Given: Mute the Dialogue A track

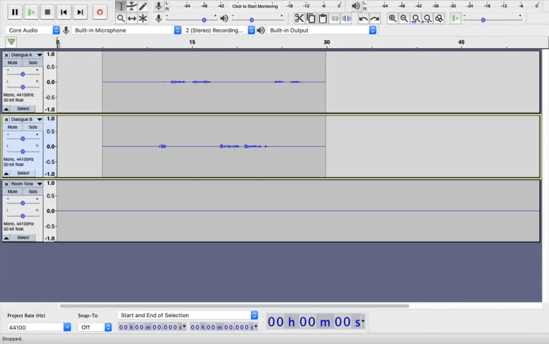Looking at the screenshot, I should 12,63.
